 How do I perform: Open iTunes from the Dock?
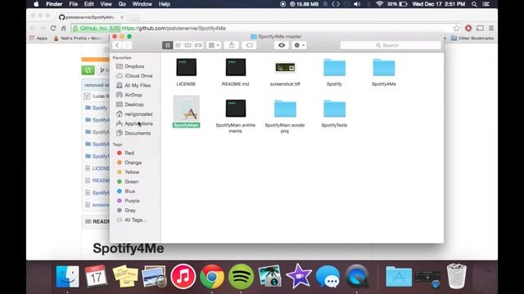point(183,276)
